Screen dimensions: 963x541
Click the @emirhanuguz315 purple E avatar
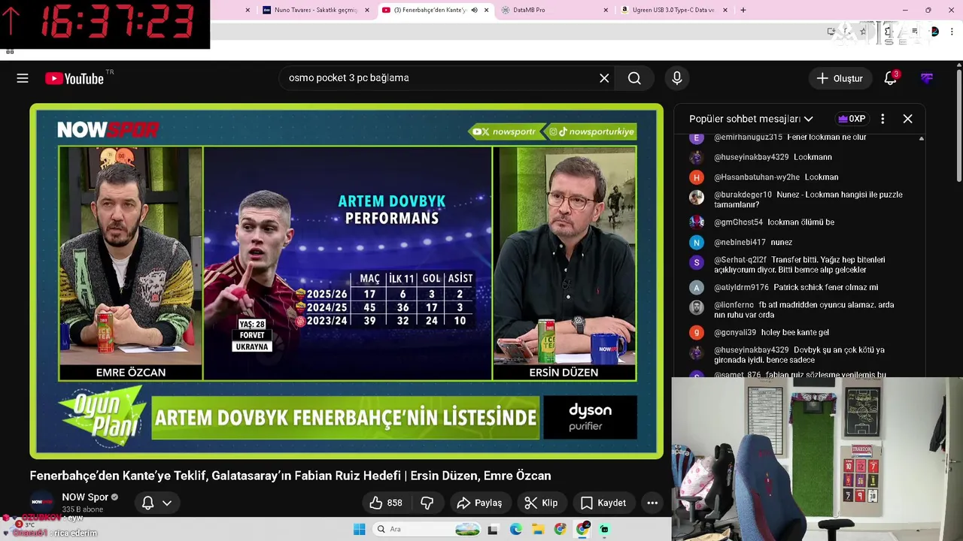tap(697, 138)
